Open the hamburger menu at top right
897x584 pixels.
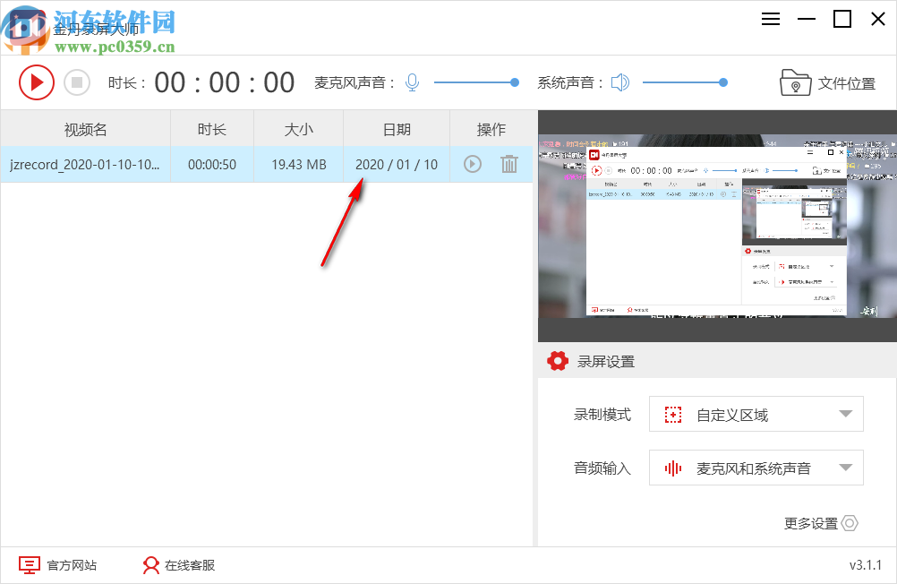[x=770, y=19]
